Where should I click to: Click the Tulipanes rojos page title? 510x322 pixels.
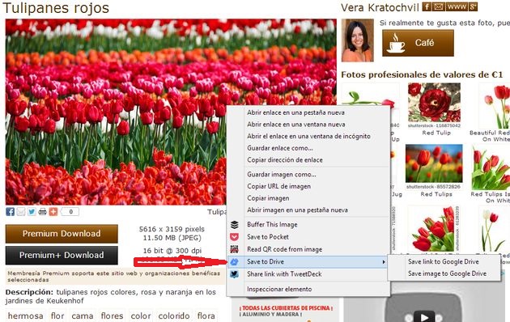tap(56, 8)
